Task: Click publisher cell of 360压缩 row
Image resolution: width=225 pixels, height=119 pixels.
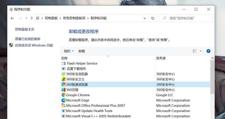Action: (x=165, y=90)
